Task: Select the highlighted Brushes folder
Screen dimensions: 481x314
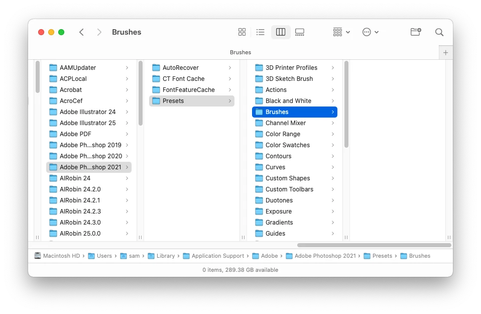Action: (x=295, y=112)
